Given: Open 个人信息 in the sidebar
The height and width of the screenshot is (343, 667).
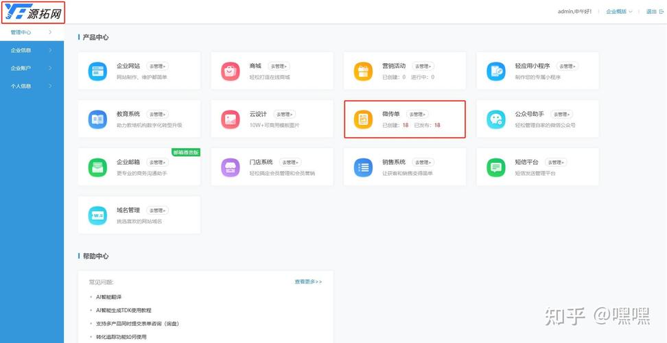Looking at the screenshot, I should point(31,86).
